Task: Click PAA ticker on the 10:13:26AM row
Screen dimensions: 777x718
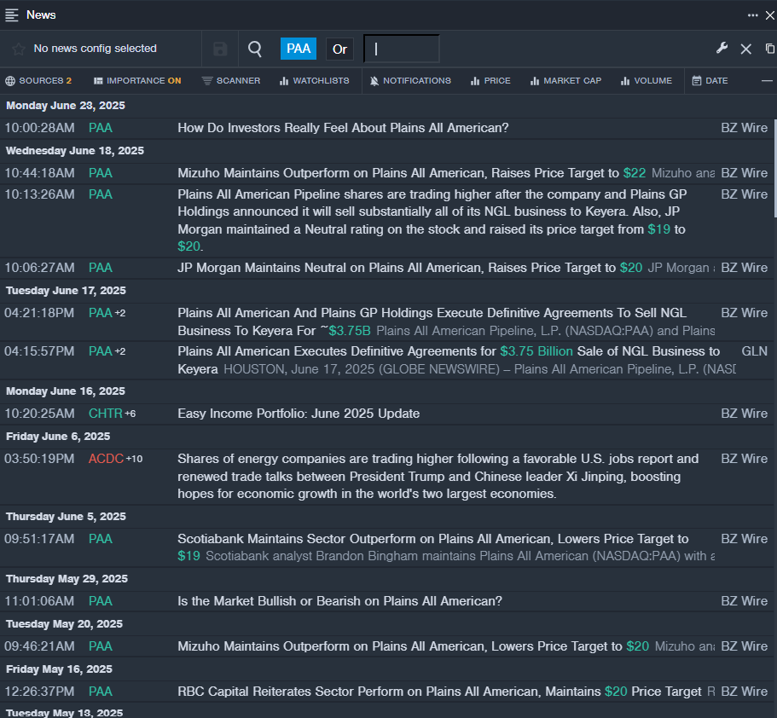Action: click(101, 194)
